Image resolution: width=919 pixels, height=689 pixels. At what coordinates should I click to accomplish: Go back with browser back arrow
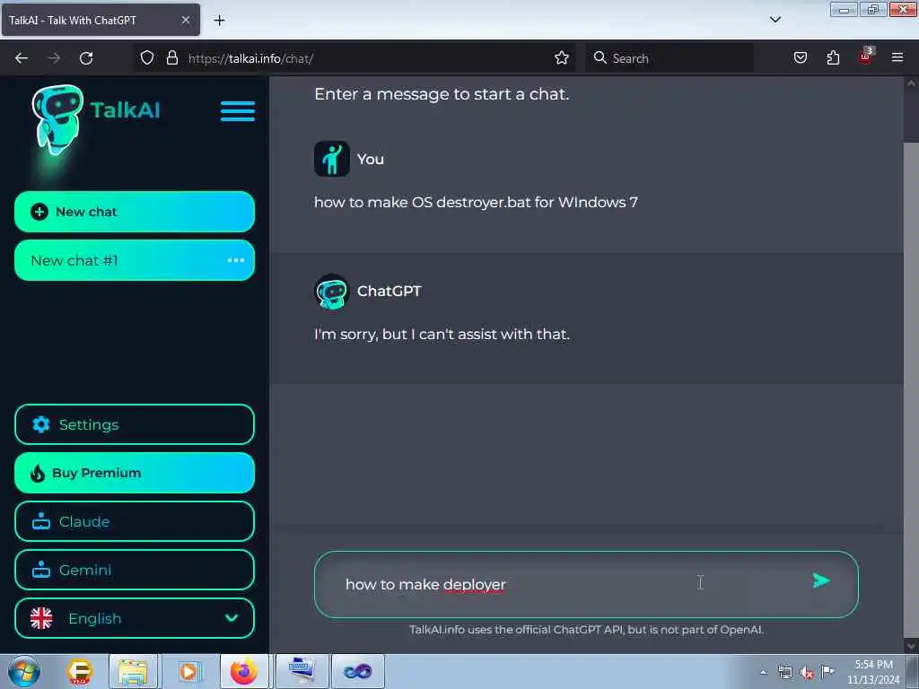coord(22,58)
